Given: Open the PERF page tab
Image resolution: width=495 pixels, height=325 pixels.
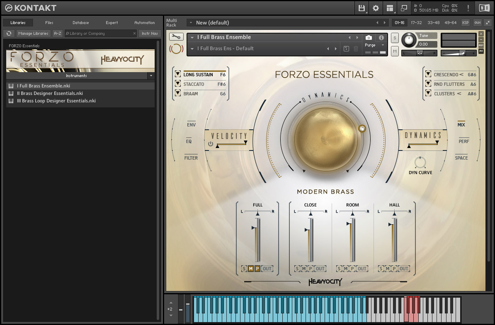Looking at the screenshot, I should [x=463, y=141].
